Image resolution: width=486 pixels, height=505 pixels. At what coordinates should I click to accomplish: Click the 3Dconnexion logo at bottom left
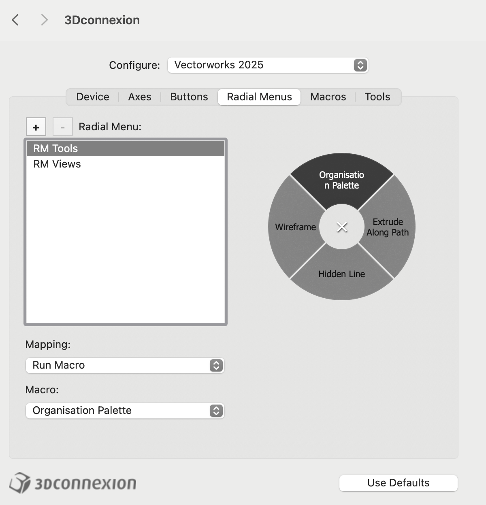(x=73, y=483)
